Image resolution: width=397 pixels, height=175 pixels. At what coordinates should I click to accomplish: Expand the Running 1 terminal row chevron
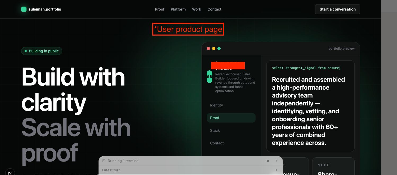pyautogui.click(x=276, y=161)
